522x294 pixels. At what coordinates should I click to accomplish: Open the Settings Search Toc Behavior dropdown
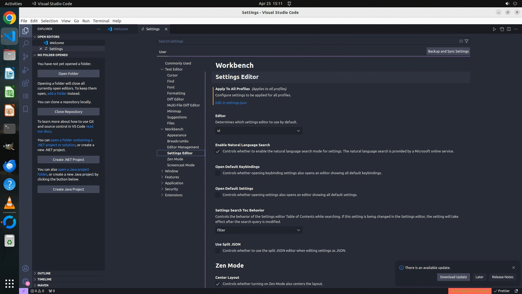pyautogui.click(x=259, y=230)
